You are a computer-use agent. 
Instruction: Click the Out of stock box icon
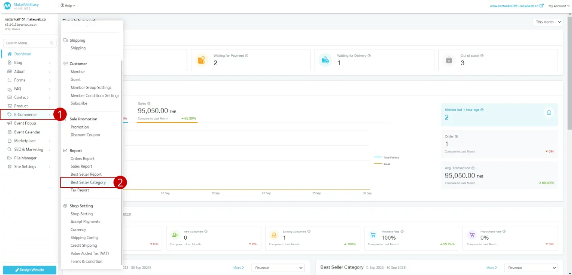449,60
